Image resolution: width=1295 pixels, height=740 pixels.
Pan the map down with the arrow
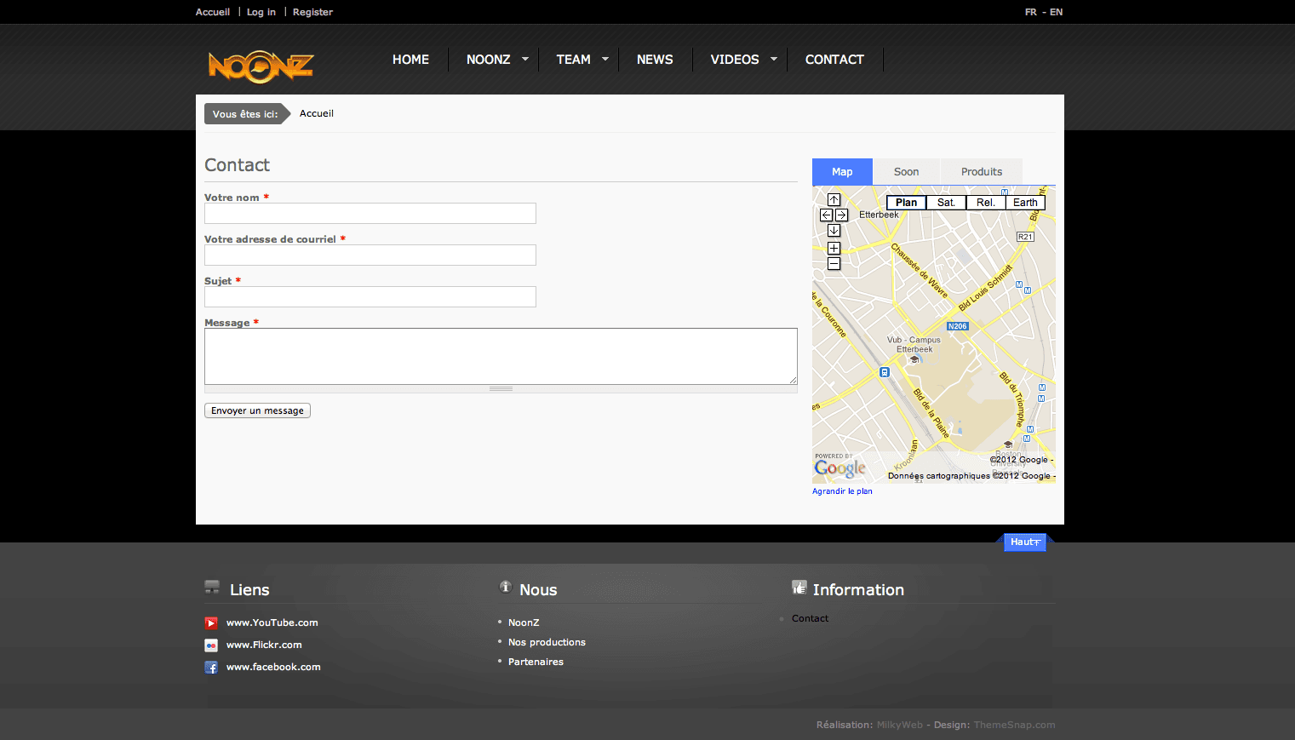click(x=834, y=231)
